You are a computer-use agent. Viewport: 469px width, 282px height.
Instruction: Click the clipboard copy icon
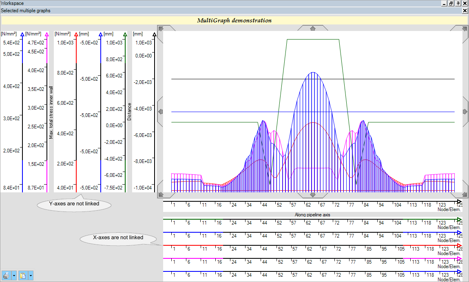(x=23, y=275)
